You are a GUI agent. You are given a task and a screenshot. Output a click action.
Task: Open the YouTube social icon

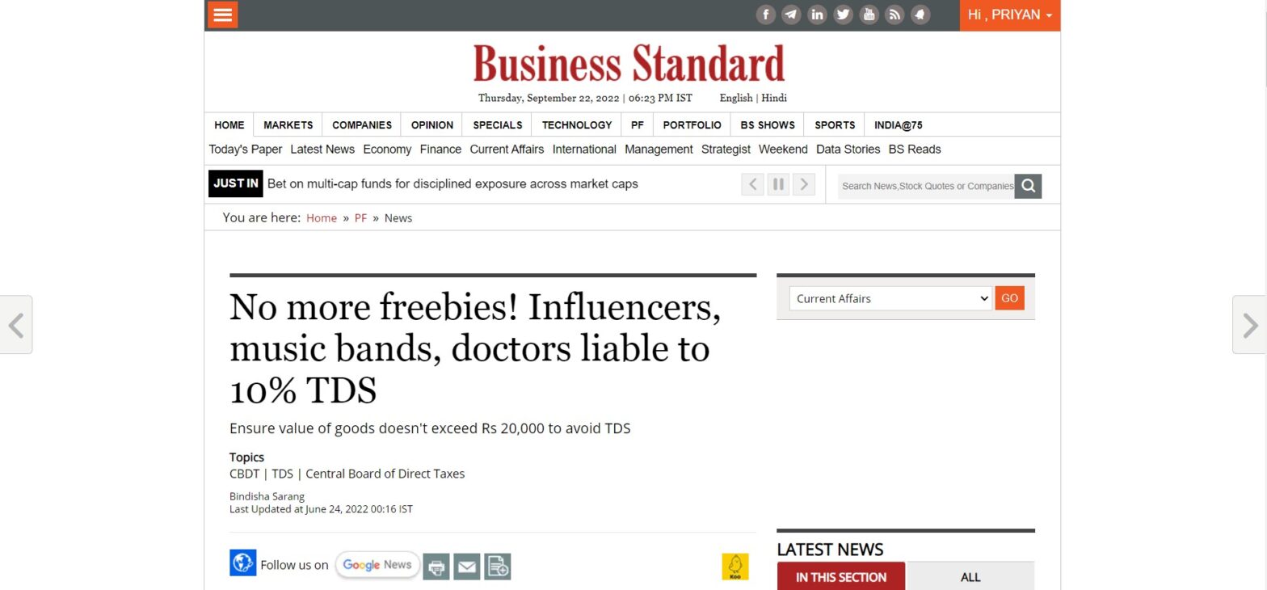(x=869, y=15)
